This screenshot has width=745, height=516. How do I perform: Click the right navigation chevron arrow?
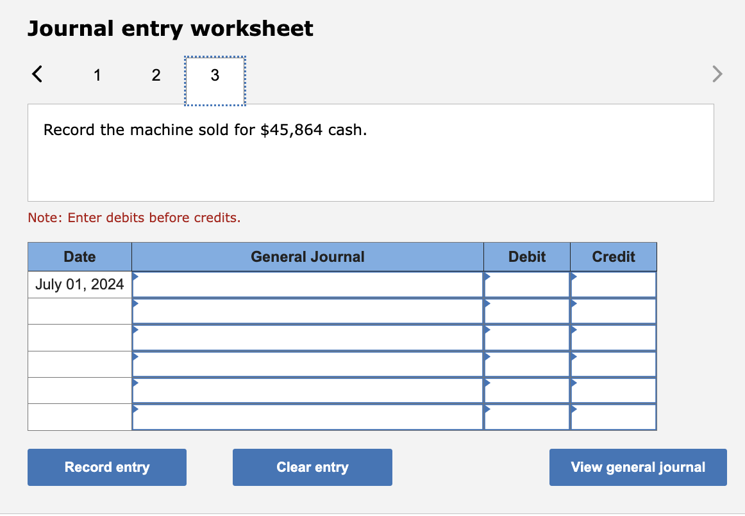tap(716, 74)
